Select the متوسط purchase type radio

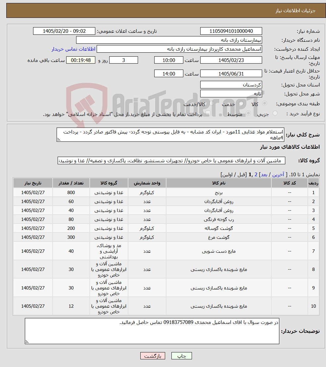click(248, 113)
